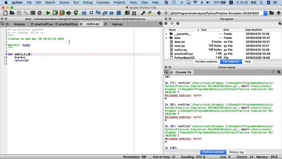Click the @ symbol finder icon
Viewport: 282px width, 159px height.
tap(40, 13)
